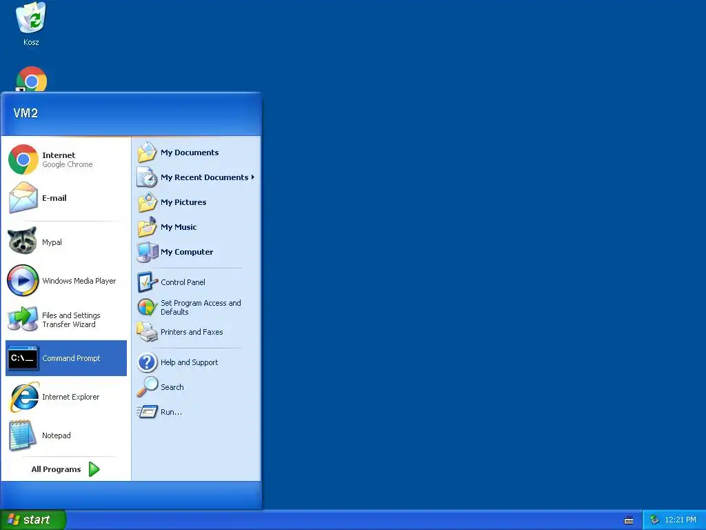Screen dimensions: 706x530
Task: Click the 'All Programs' label
Action: point(56,469)
